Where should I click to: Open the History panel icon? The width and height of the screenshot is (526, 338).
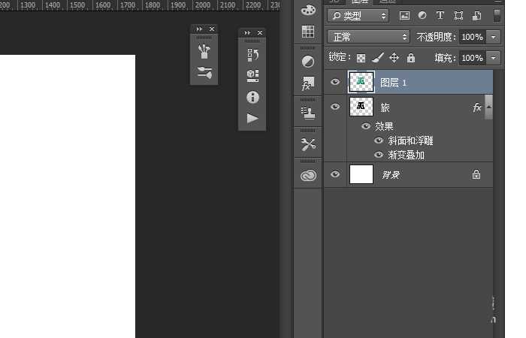point(252,55)
